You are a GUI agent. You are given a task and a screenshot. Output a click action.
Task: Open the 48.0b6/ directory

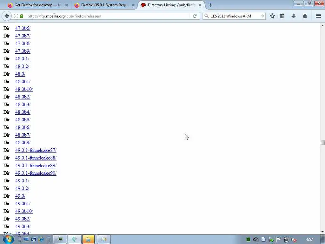pyautogui.click(x=23, y=127)
